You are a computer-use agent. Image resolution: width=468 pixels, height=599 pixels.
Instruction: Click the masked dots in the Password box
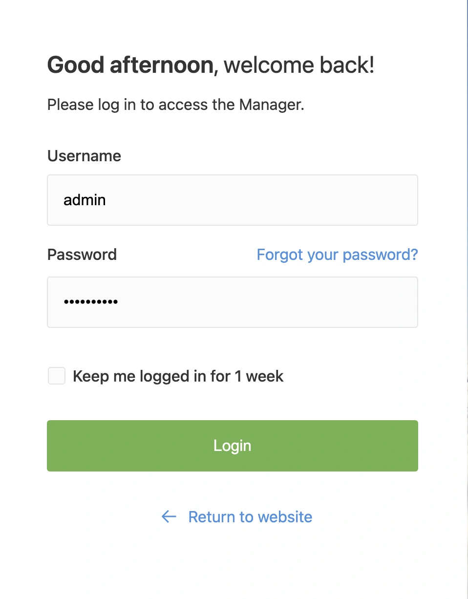point(91,302)
